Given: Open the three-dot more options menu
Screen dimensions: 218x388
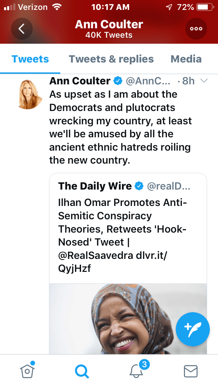Looking at the screenshot, I should (196, 29).
